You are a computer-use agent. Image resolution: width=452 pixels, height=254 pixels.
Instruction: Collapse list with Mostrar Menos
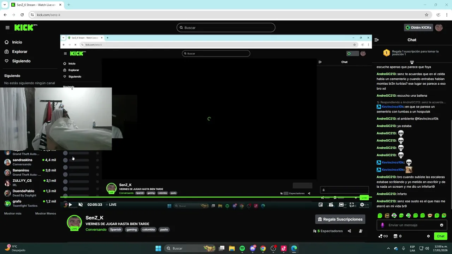pyautogui.click(x=46, y=213)
